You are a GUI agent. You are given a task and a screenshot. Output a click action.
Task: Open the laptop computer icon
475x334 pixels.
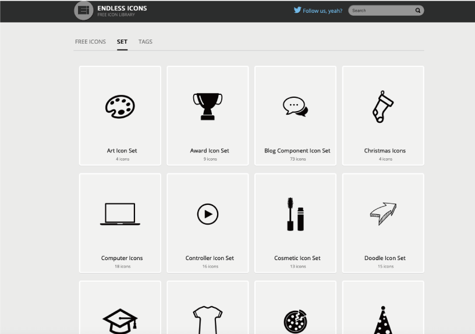(120, 214)
